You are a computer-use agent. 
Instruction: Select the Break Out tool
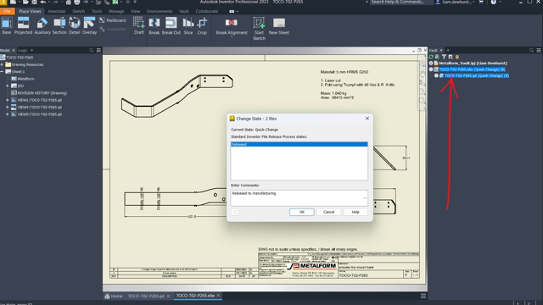pos(171,26)
